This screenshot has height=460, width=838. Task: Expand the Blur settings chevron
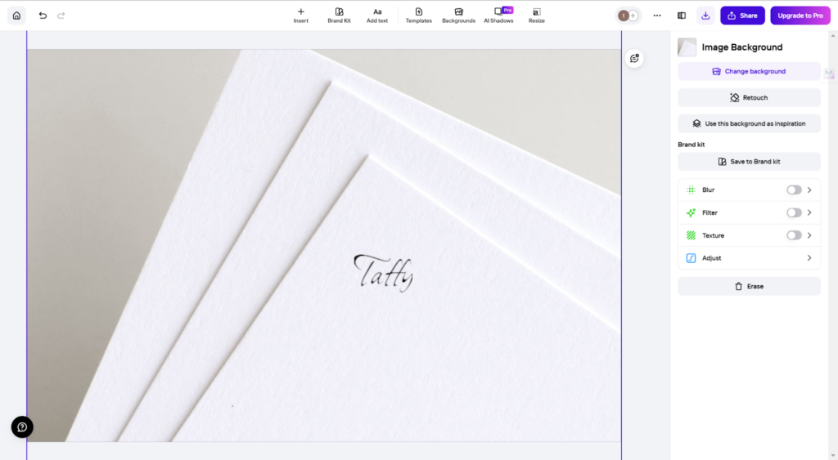(x=809, y=190)
